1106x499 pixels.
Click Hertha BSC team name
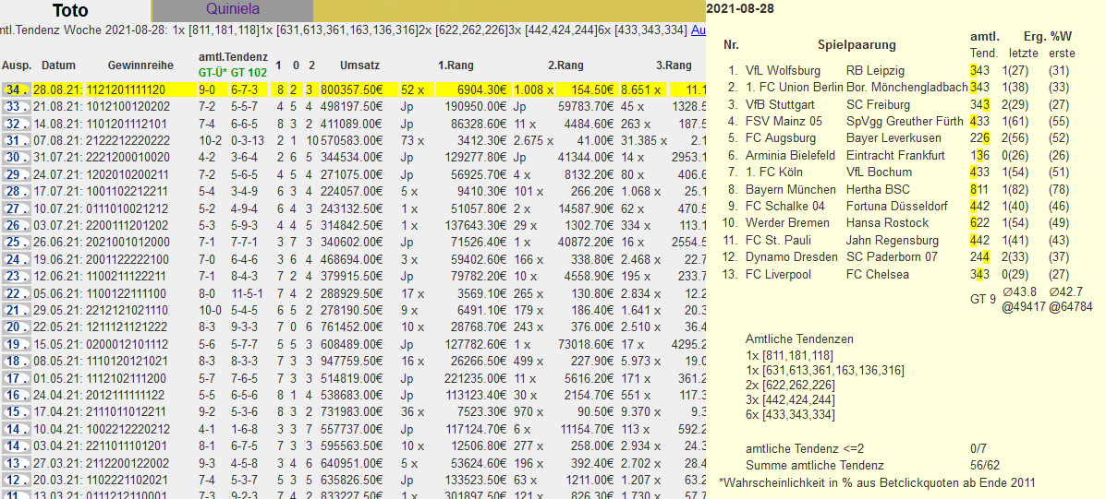point(878,189)
